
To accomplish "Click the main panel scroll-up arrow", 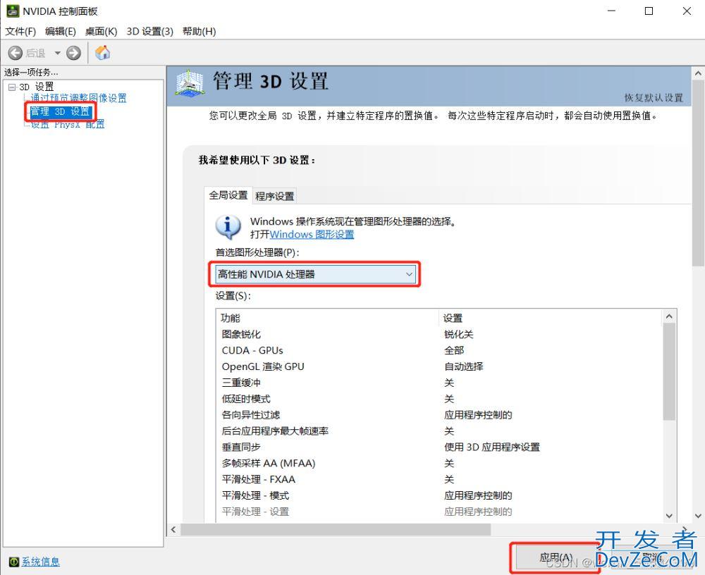I will 698,73.
